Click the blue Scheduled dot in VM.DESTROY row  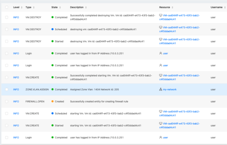[x=52, y=29]
